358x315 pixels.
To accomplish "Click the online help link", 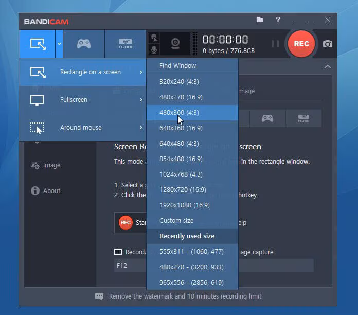I will 242,222.
